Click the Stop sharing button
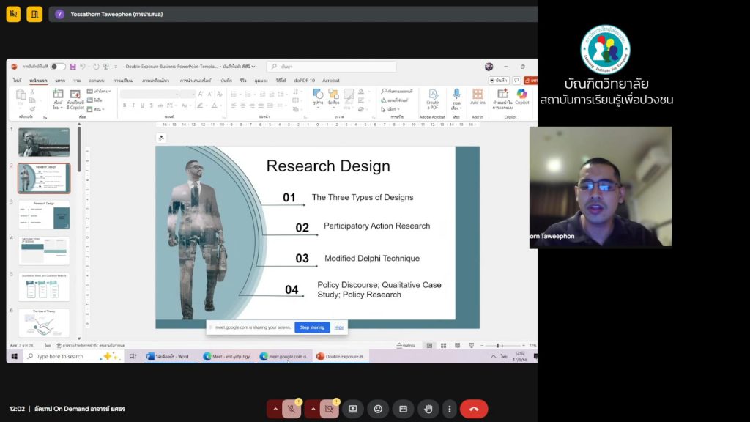This screenshot has height=422, width=750. pyautogui.click(x=312, y=327)
